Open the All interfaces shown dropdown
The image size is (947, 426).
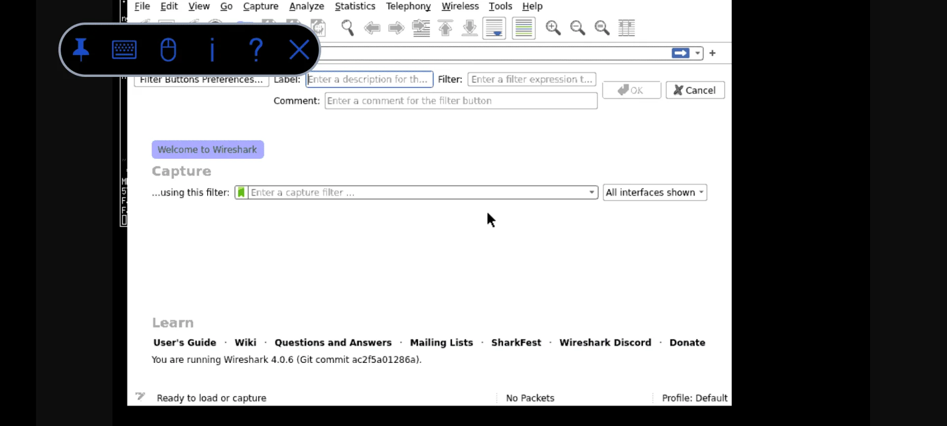click(655, 192)
